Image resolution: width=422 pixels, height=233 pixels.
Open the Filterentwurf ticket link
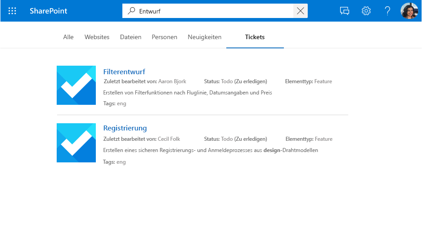(124, 72)
